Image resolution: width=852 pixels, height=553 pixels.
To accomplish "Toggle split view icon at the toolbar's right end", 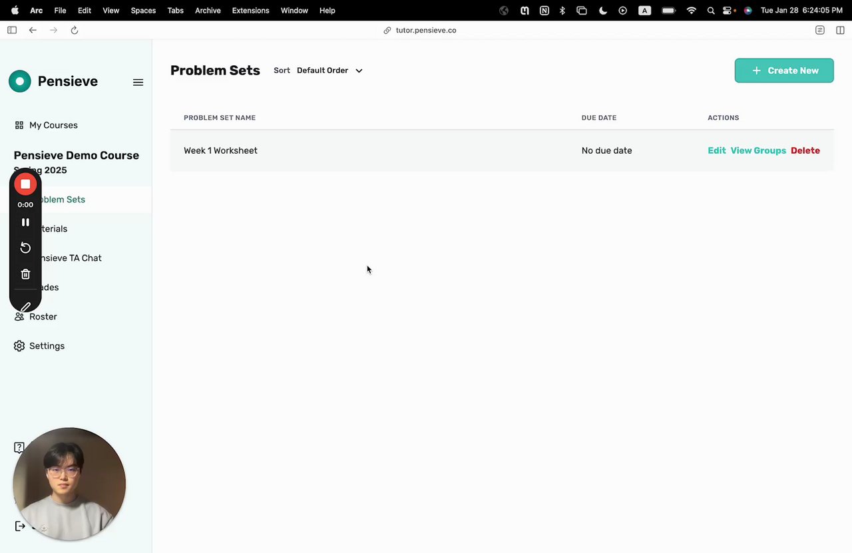I will [x=840, y=30].
